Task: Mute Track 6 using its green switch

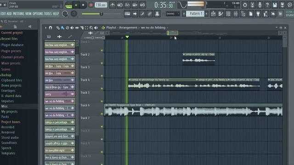Action: coord(102,114)
